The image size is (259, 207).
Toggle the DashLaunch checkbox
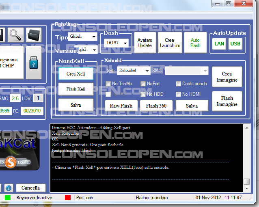(x=179, y=84)
